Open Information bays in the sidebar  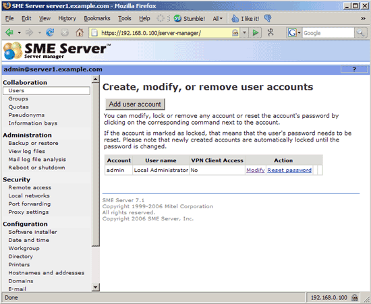click(x=33, y=123)
